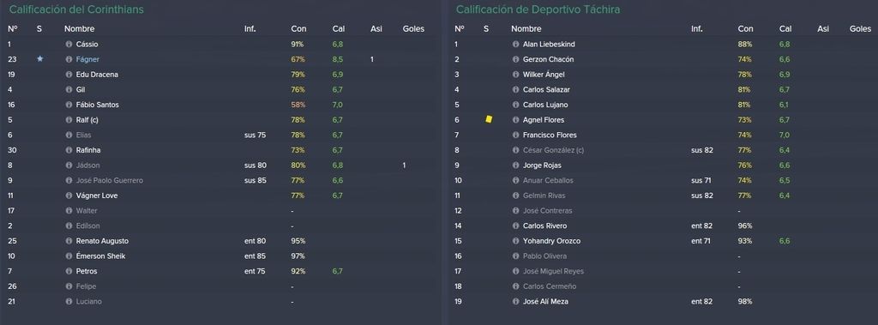The image size is (878, 325).
Task: Open player Émerson Sheik
Action: pos(101,256)
